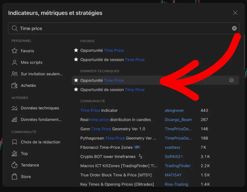Click the Mes scripts person icon
Viewport: 247px width, 192px height.
(x=15, y=62)
